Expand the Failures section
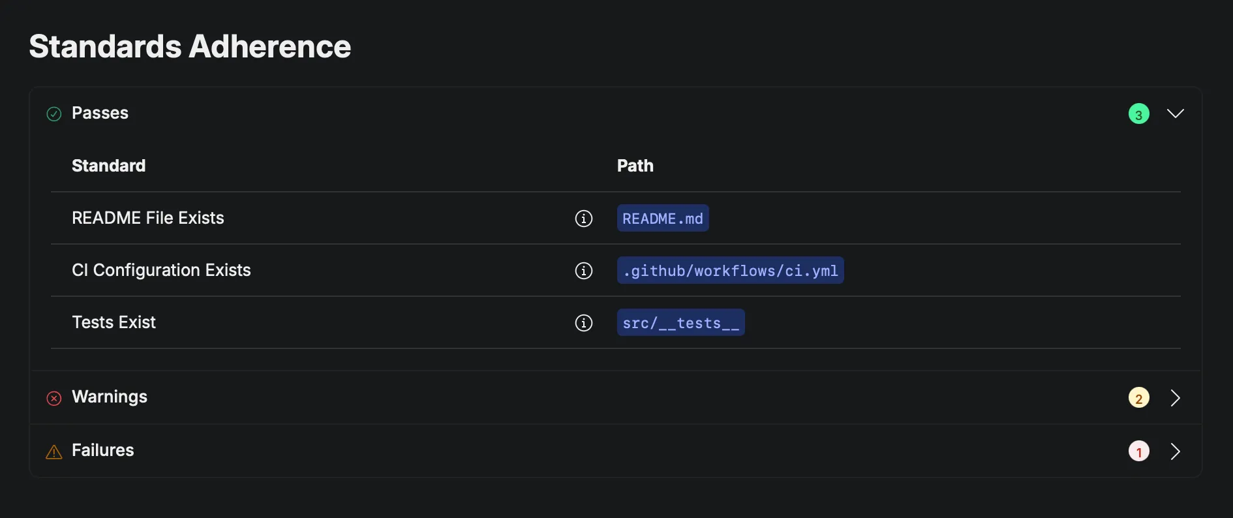Image resolution: width=1233 pixels, height=518 pixels. click(1176, 451)
